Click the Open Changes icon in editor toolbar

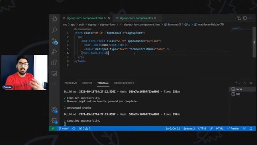click(239, 18)
